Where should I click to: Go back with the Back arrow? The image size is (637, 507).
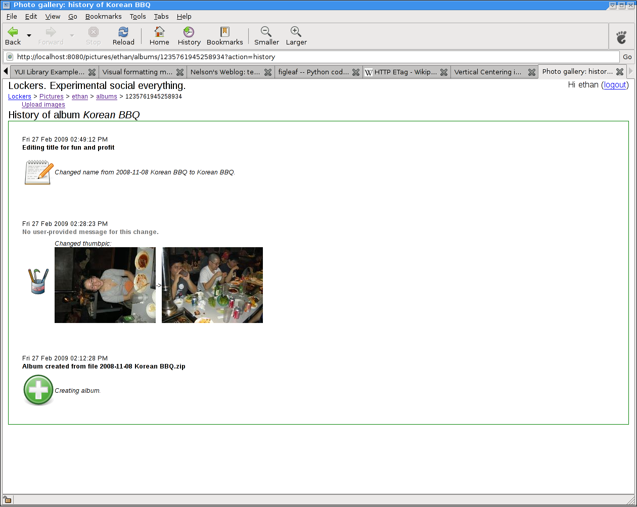pos(13,36)
